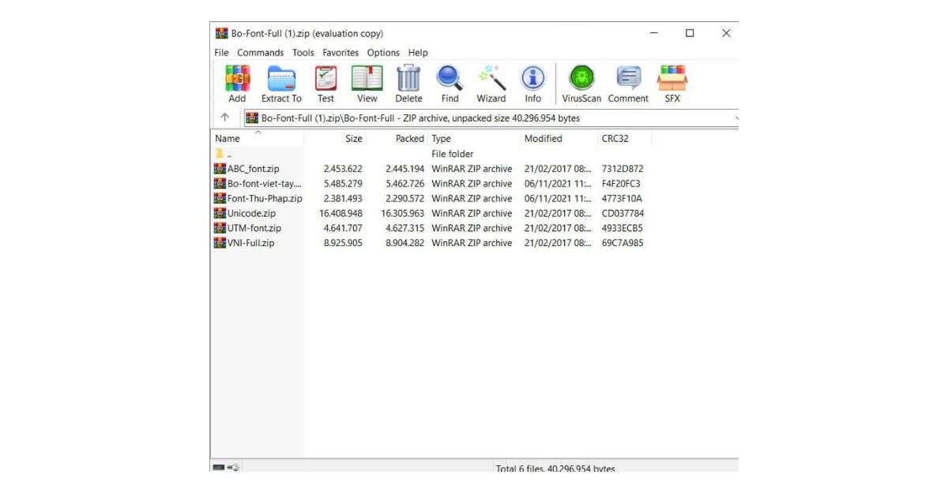Screen dimensions: 948x493
Task: Open the Help menu
Action: (x=418, y=53)
